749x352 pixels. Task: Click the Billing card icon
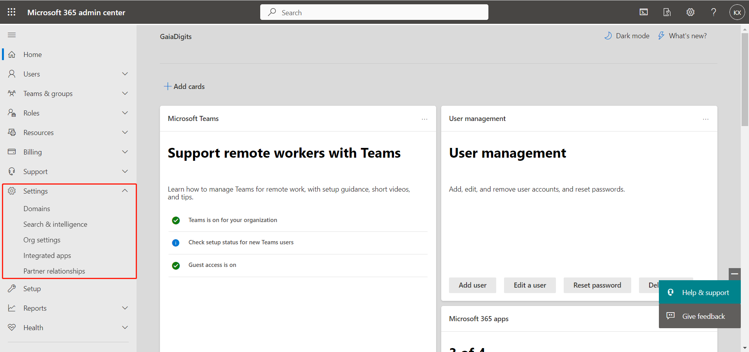click(12, 152)
